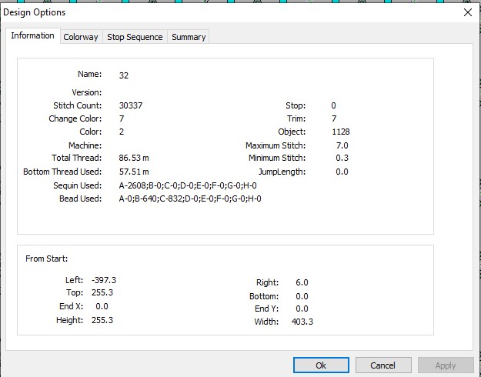Click the Machine label

pyautogui.click(x=85, y=145)
